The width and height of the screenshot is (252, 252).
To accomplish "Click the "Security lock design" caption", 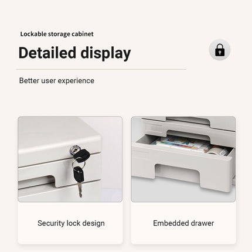I will click(x=71, y=223).
